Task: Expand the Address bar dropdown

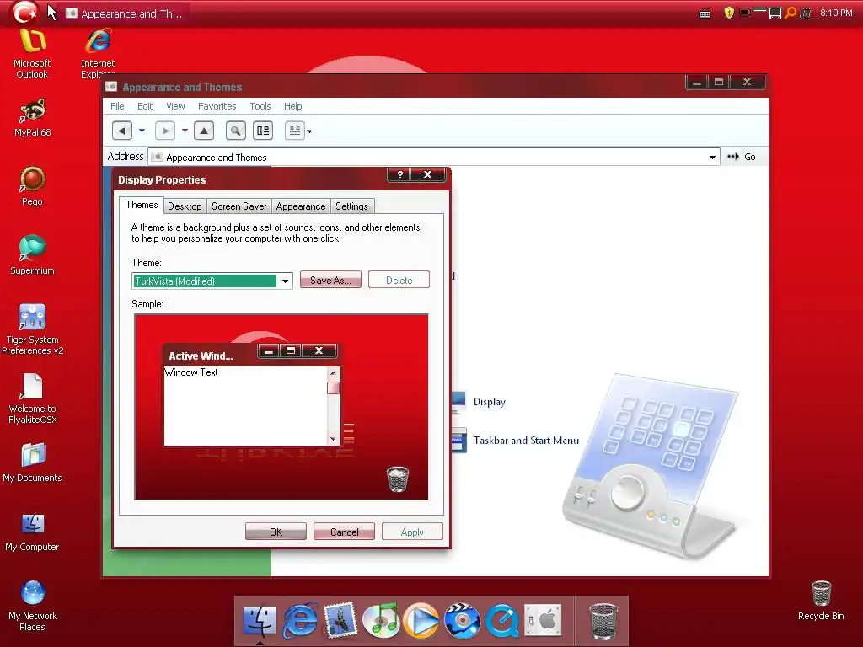Action: pyautogui.click(x=712, y=158)
